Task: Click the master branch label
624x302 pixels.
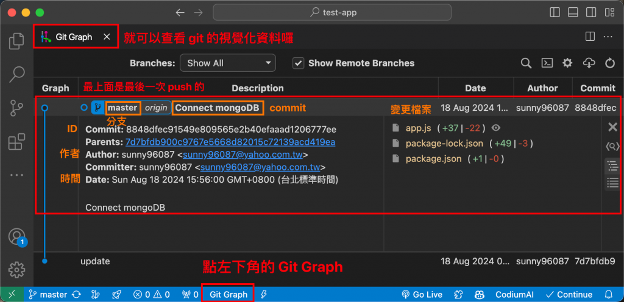Action: pyautogui.click(x=123, y=108)
